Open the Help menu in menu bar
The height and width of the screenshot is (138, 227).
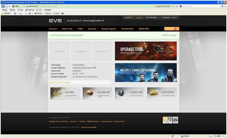tap(48, 10)
